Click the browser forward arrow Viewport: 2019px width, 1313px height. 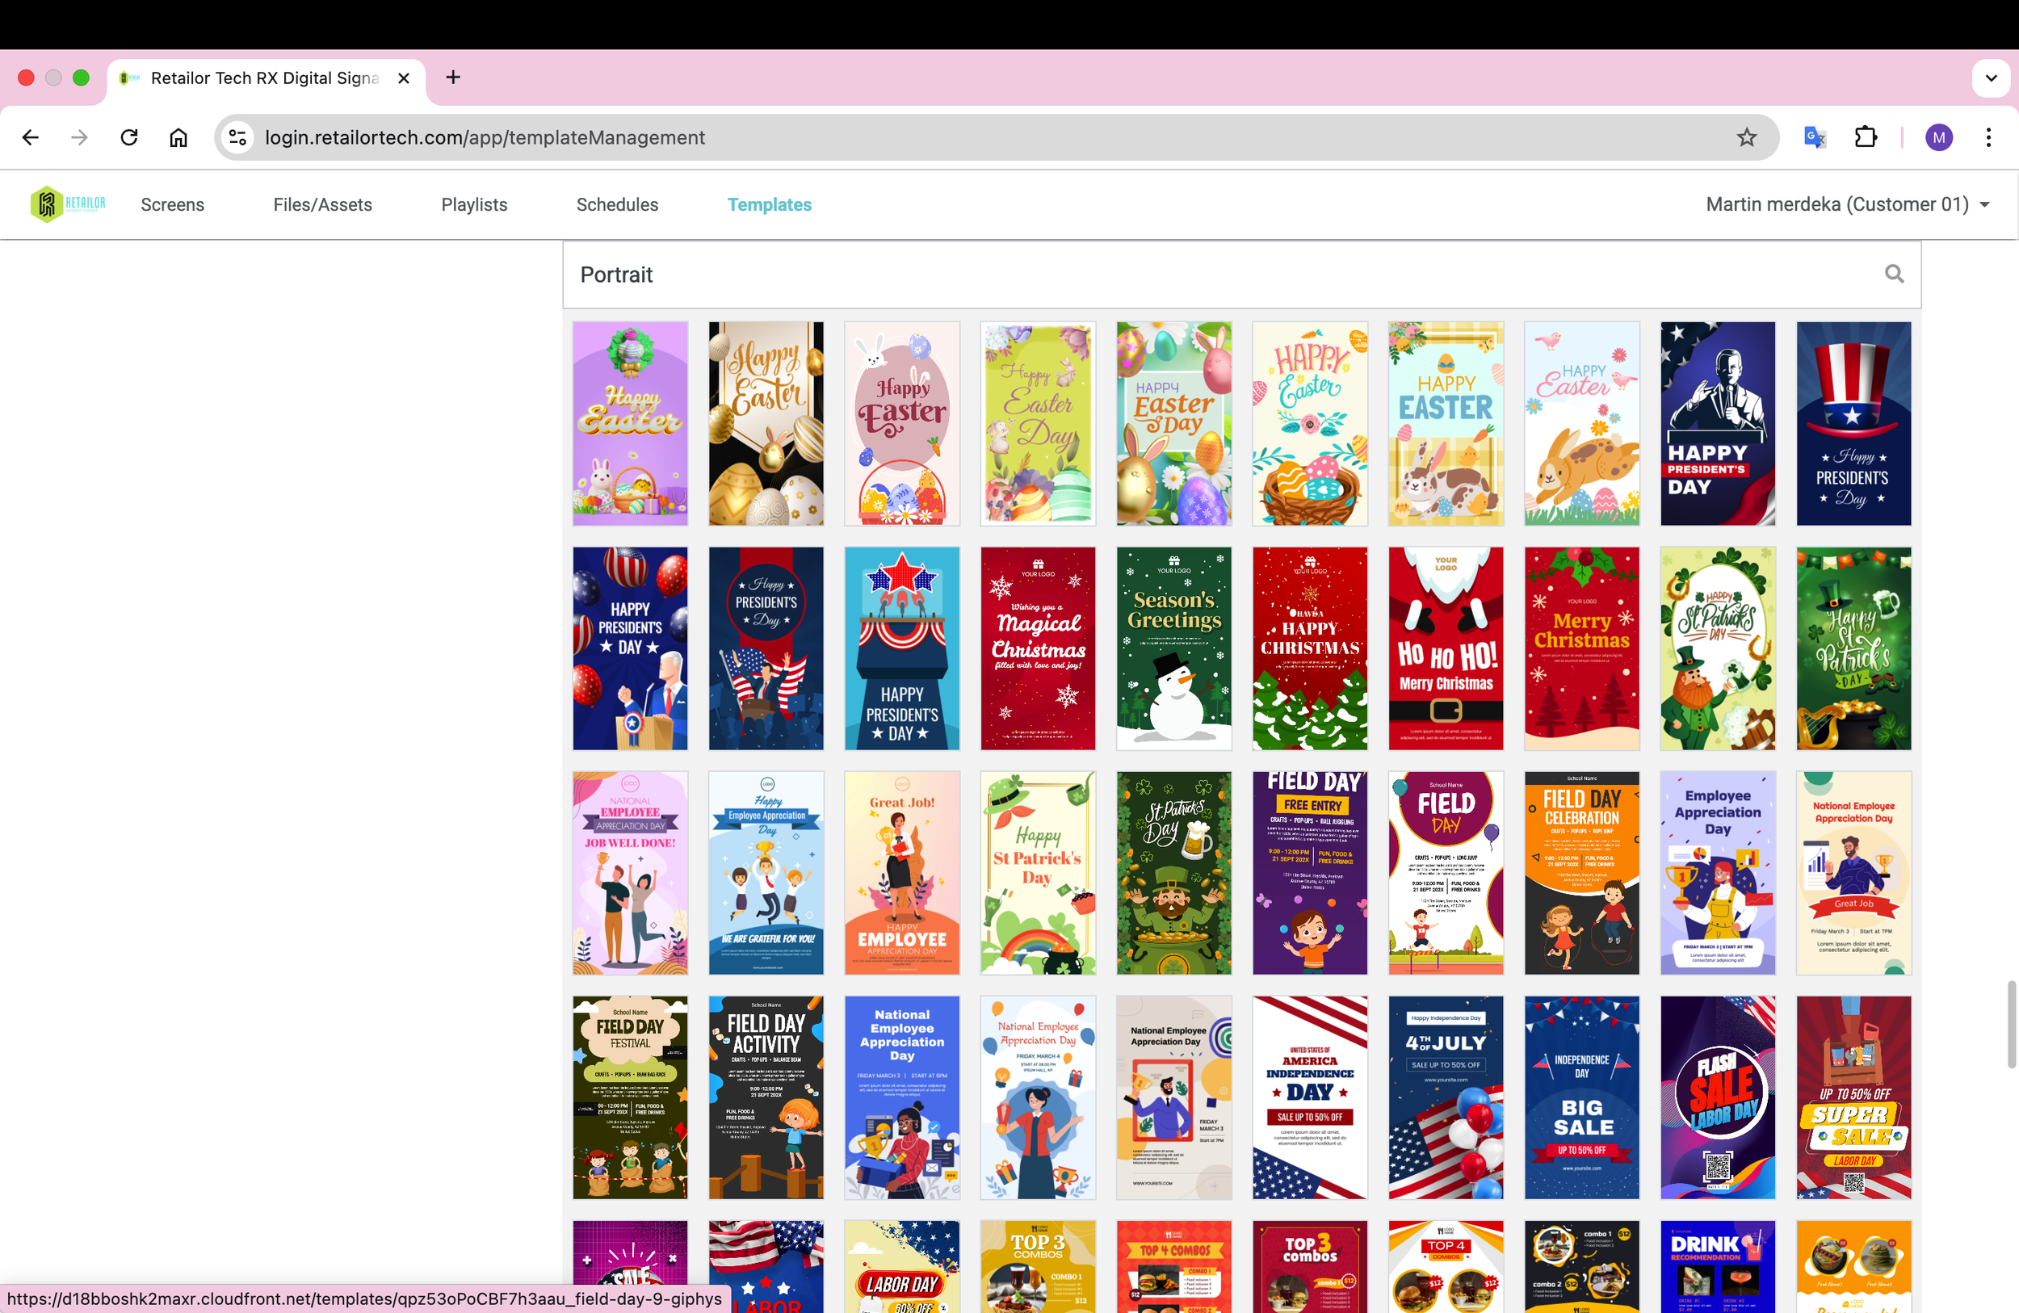[x=80, y=137]
